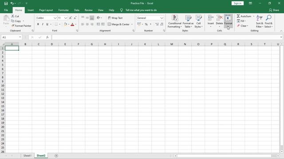Align text to middle of cell
Viewport: 284px width, 159px height.
(87, 18)
